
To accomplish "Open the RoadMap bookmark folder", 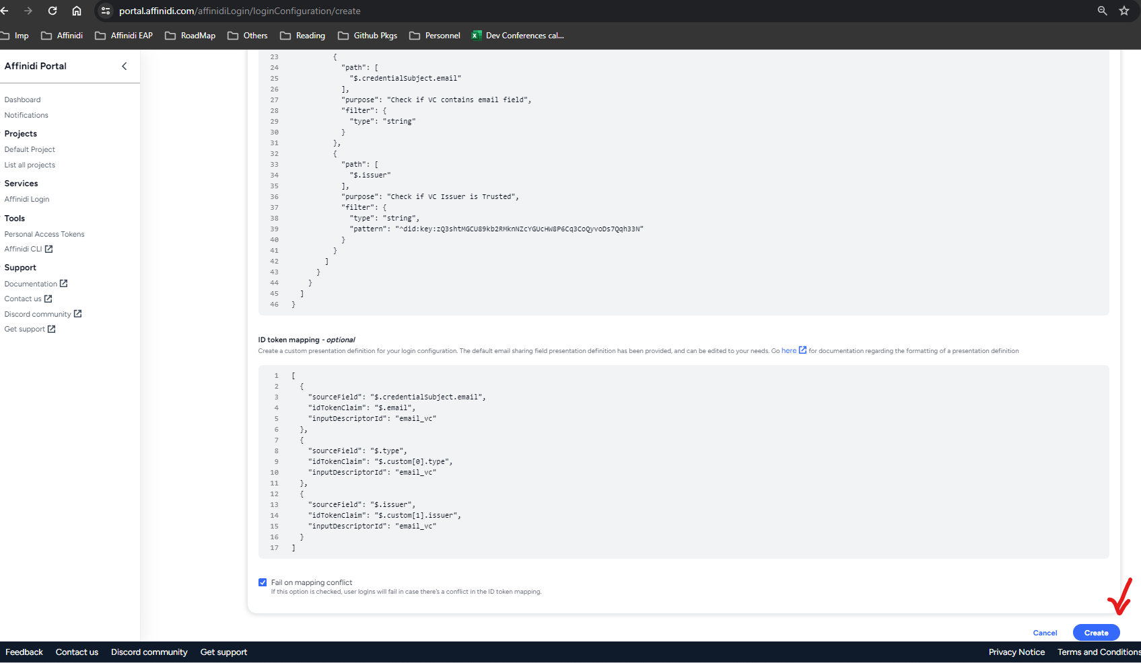I will click(x=191, y=36).
